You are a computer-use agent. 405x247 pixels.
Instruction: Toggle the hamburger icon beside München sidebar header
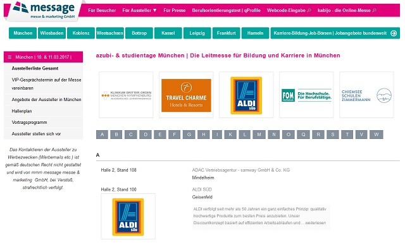tap(9, 57)
